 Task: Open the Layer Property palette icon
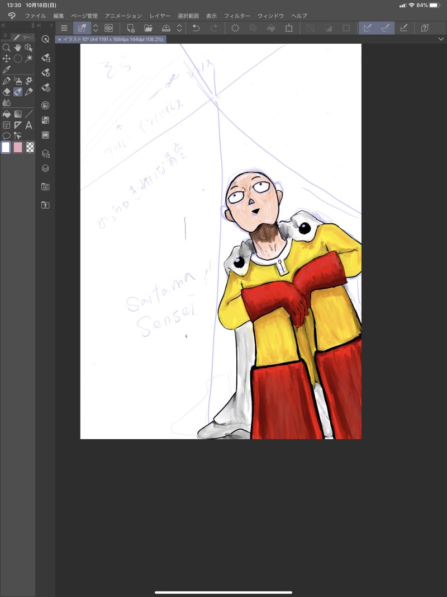point(45,153)
